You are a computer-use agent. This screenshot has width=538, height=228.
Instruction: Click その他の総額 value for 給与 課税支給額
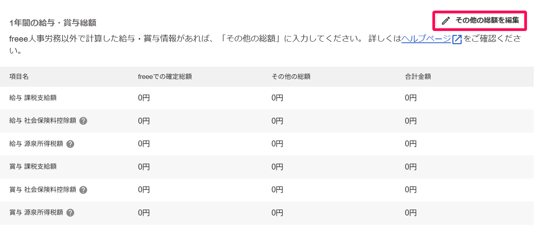pos(277,98)
